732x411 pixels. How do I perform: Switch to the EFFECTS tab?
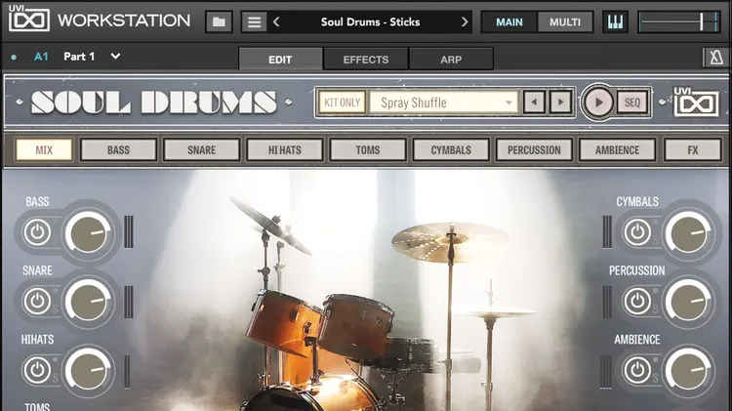pyautogui.click(x=366, y=60)
